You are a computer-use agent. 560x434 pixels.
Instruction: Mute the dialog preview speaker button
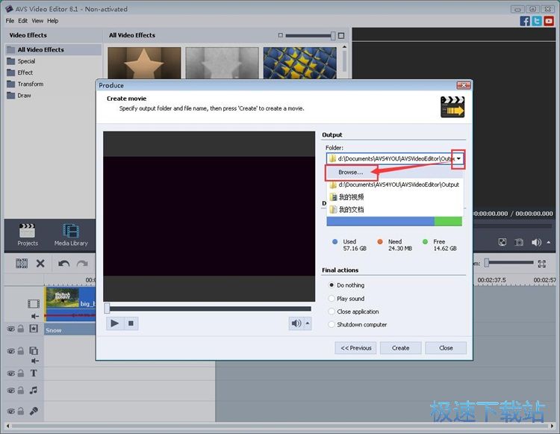[x=296, y=323]
